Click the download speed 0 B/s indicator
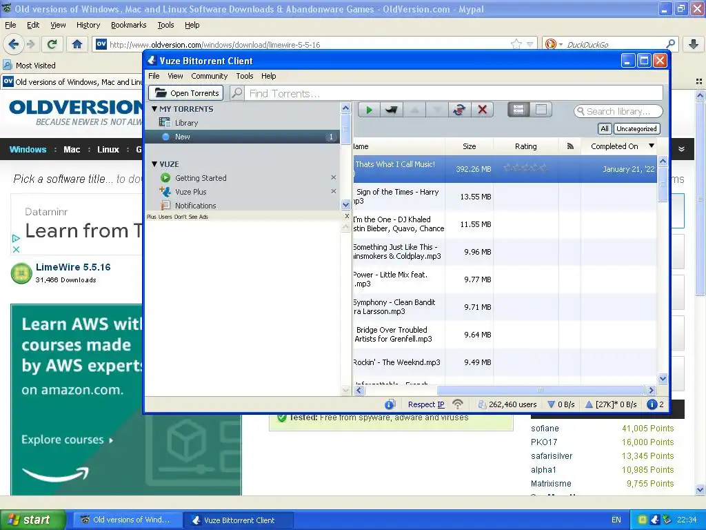 click(x=561, y=404)
